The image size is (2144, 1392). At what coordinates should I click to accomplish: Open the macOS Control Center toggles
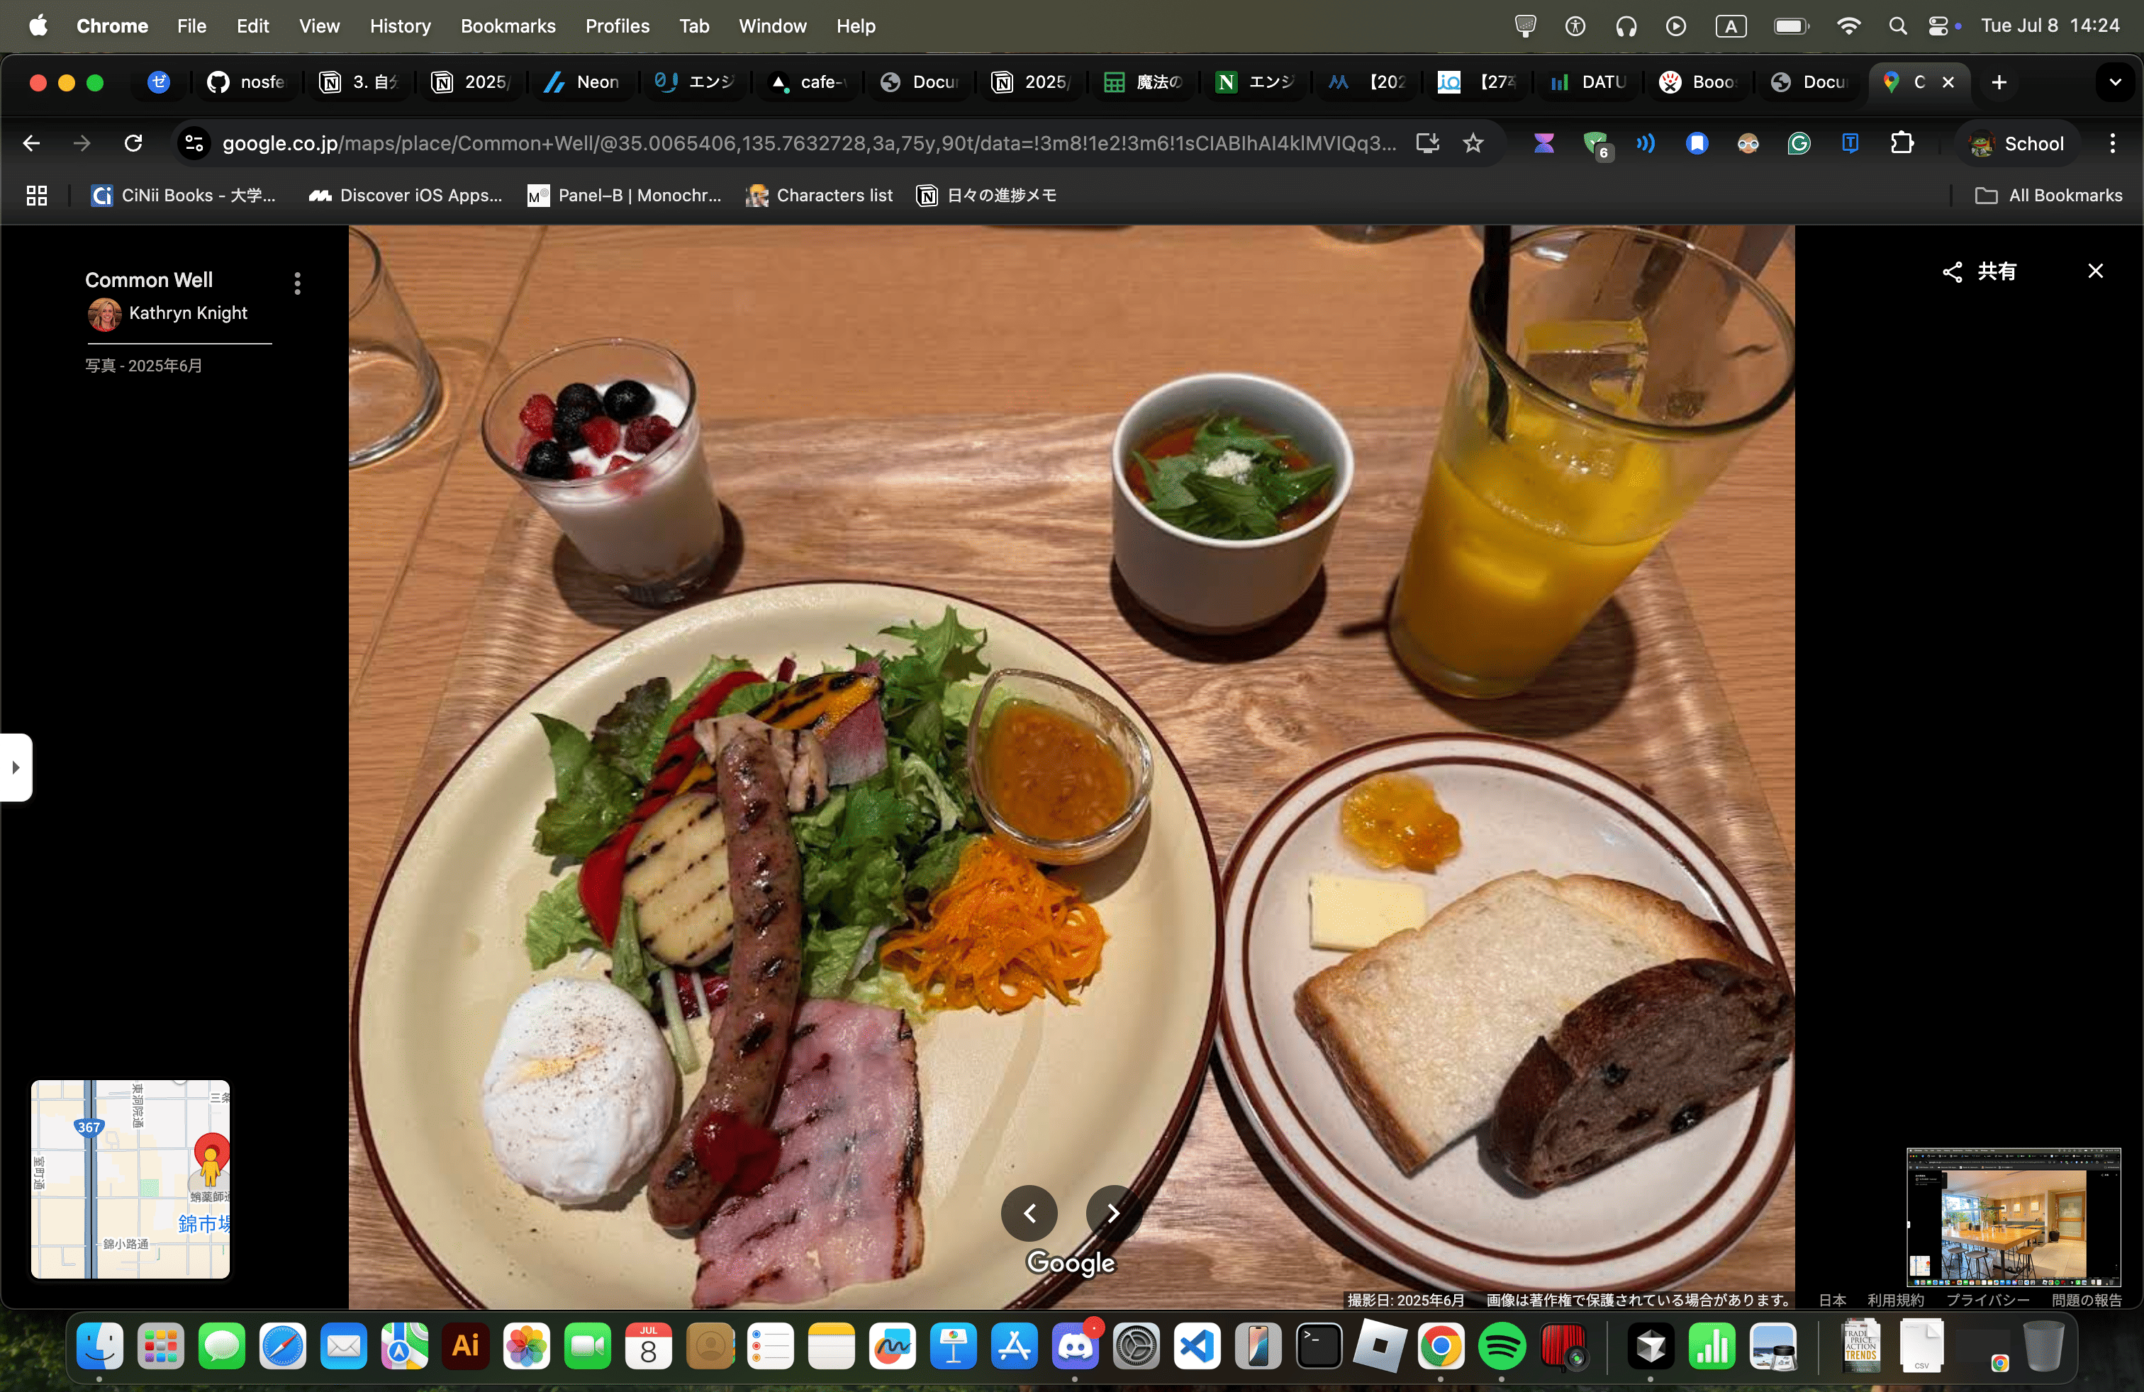1938,26
